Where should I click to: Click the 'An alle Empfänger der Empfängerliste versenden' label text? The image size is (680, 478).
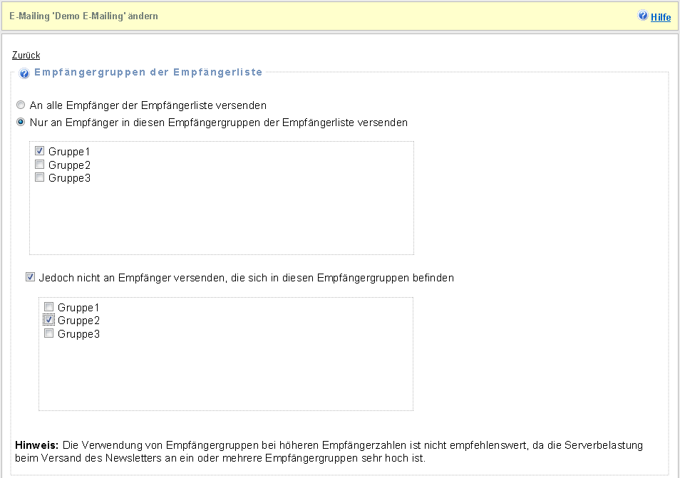148,105
